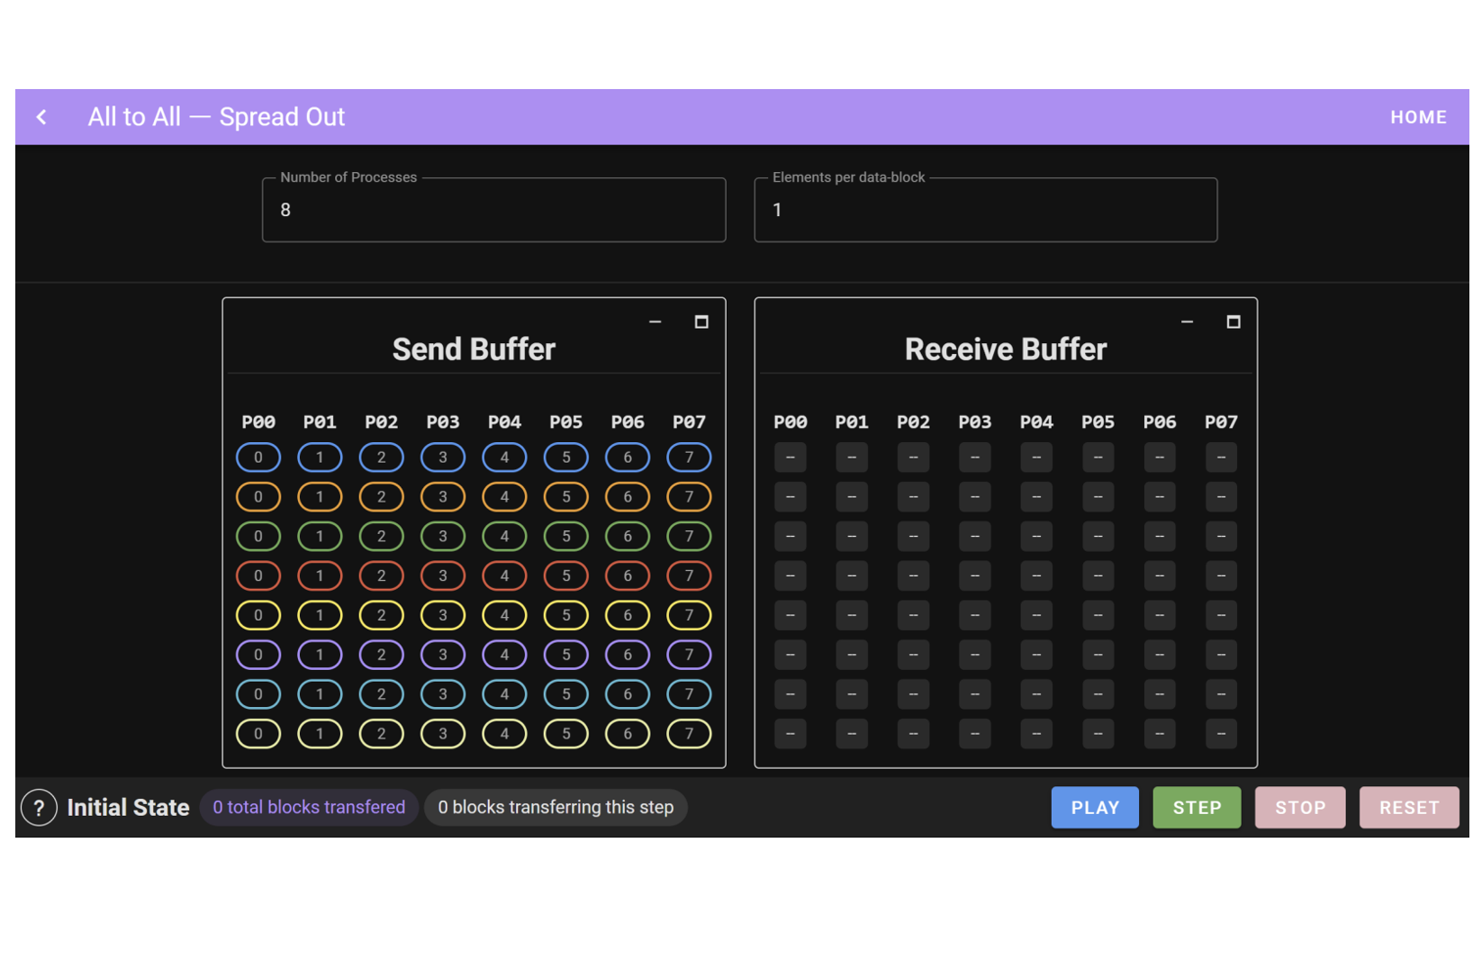Minimize the Receive Buffer panel
This screenshot has height=960, width=1482.
tap(1187, 322)
